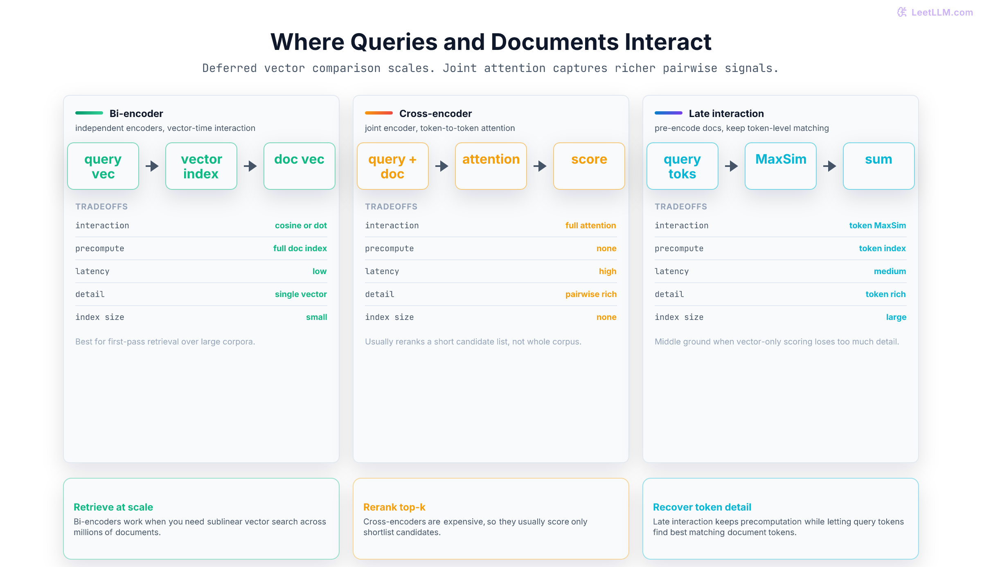
Task: Click the latency value 'medium'
Action: (x=890, y=271)
